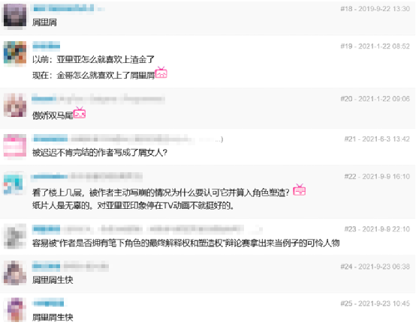Open pink avatar of commenter #21
The width and height of the screenshot is (416, 328).
pos(15,145)
